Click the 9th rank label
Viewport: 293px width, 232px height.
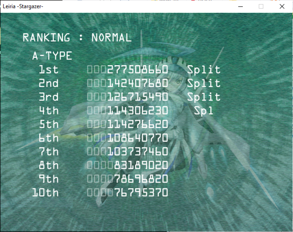[49, 179]
